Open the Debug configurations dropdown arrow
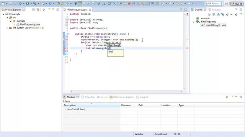This screenshot has width=245, height=137. coord(24,3)
